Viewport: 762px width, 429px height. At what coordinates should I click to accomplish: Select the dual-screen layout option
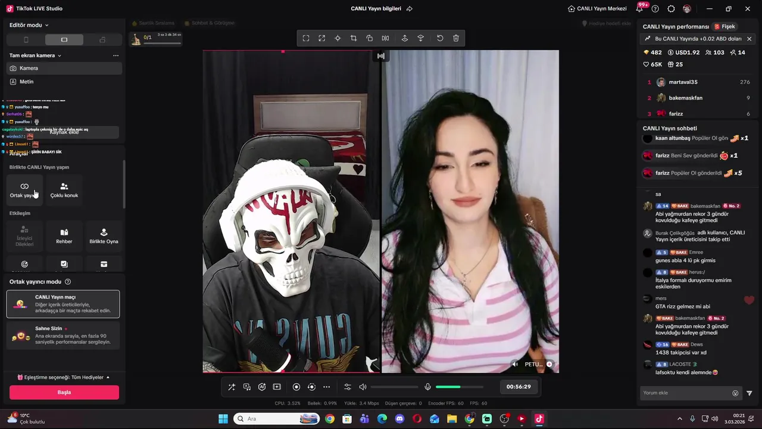102,40
